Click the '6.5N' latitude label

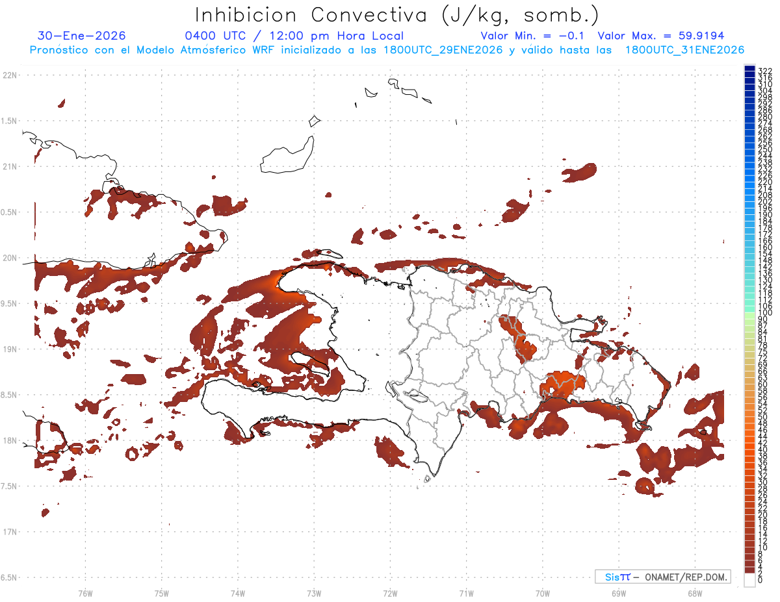click(10, 577)
